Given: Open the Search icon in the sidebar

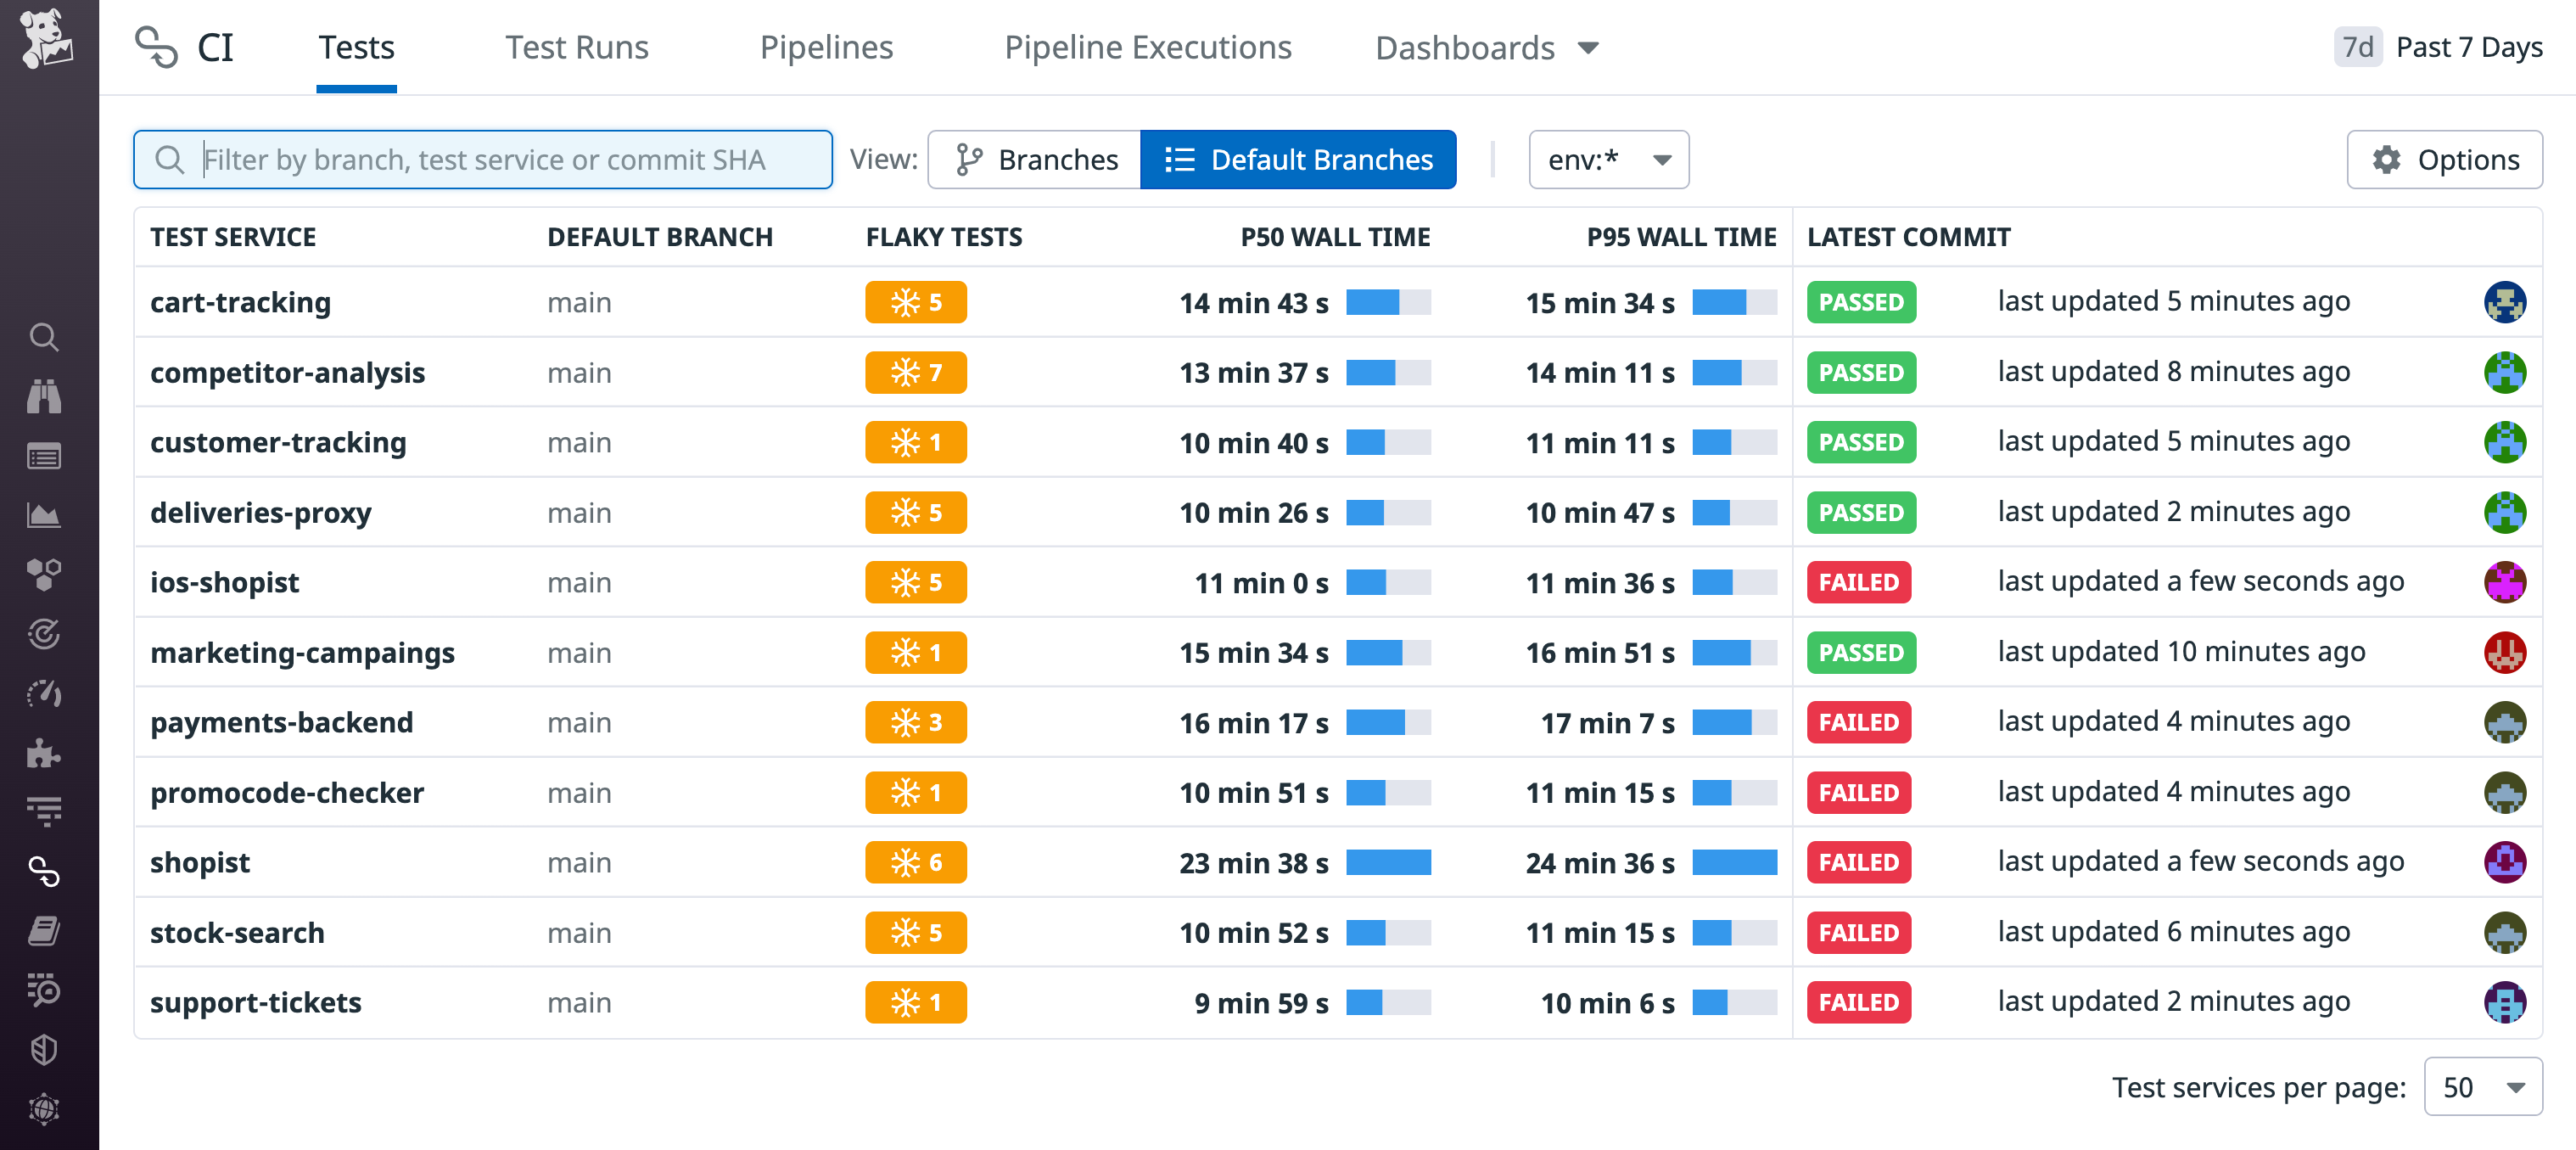Looking at the screenshot, I should pyautogui.click(x=46, y=338).
